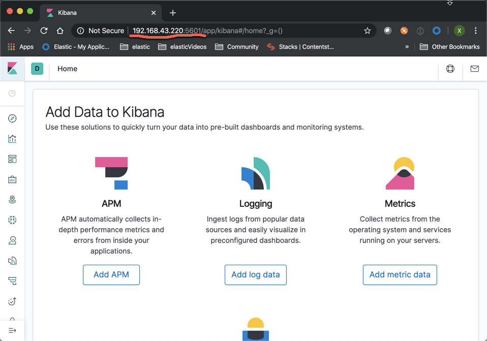Screen dimensions: 487x341
Task: Open the Chrome three-dot menu
Action: click(x=475, y=30)
